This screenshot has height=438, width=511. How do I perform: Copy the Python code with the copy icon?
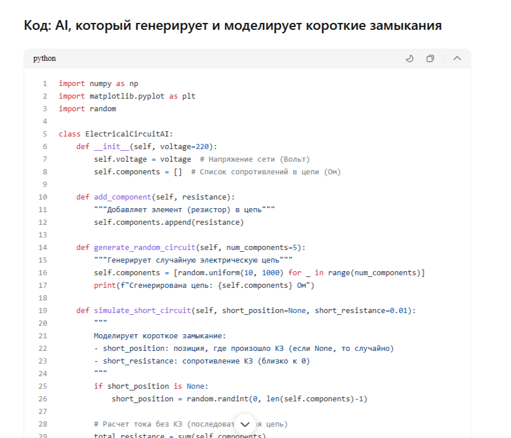click(x=430, y=58)
